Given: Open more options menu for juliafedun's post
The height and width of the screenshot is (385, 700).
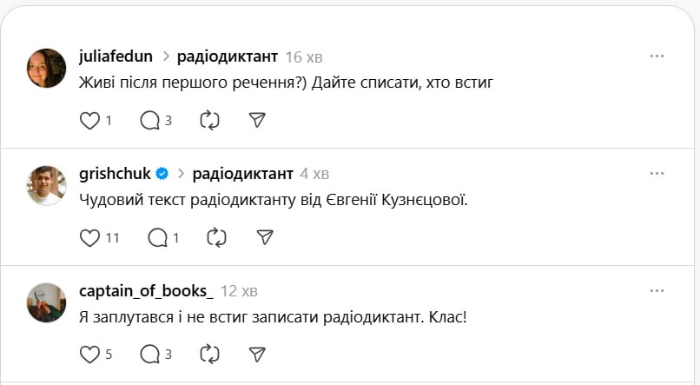Looking at the screenshot, I should coord(657,56).
